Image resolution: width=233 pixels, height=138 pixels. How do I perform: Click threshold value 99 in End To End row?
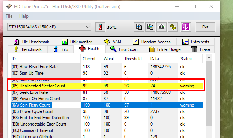pyautogui.click(x=126, y=118)
